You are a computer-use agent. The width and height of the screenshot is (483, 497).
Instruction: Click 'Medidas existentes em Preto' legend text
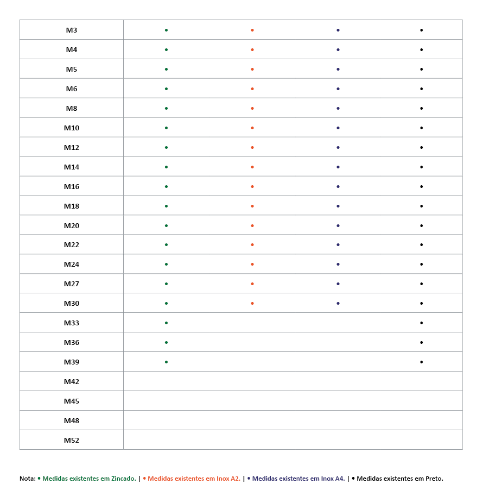pos(400,479)
